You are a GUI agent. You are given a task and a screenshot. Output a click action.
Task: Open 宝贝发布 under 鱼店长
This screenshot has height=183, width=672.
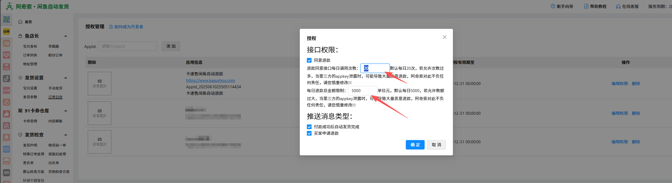[x=30, y=46]
